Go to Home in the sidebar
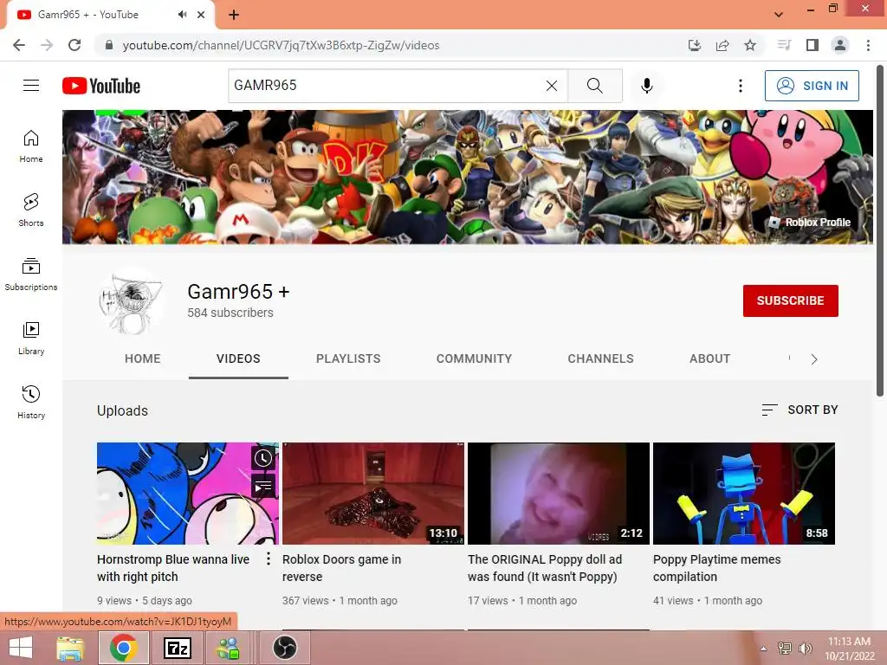Image resolution: width=887 pixels, height=665 pixels. (x=31, y=145)
